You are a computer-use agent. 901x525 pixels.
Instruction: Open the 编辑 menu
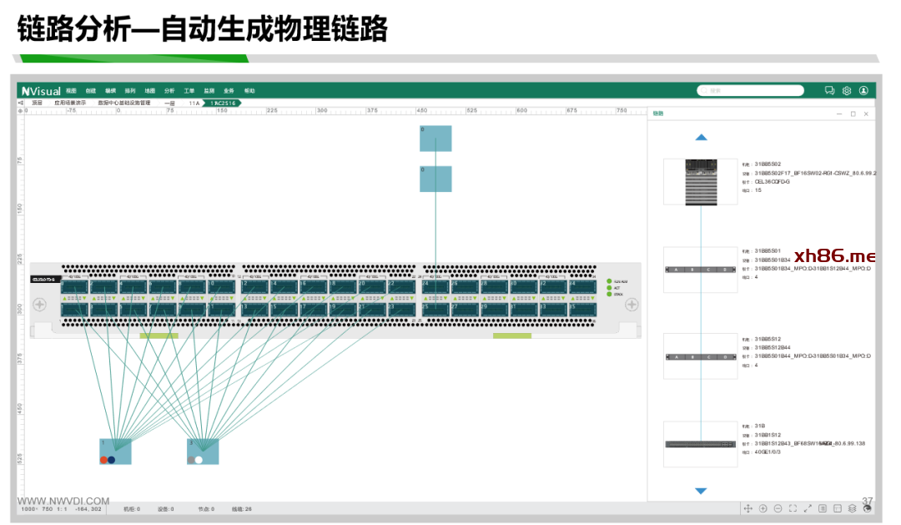[x=110, y=91]
